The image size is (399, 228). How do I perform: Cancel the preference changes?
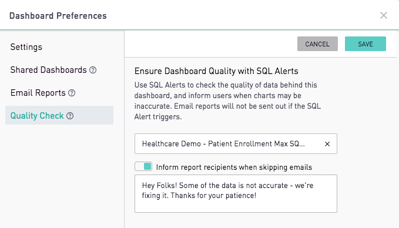(317, 43)
